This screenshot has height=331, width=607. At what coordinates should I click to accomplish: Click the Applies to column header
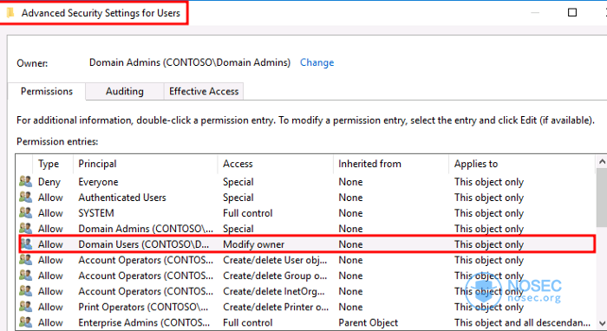click(x=521, y=164)
